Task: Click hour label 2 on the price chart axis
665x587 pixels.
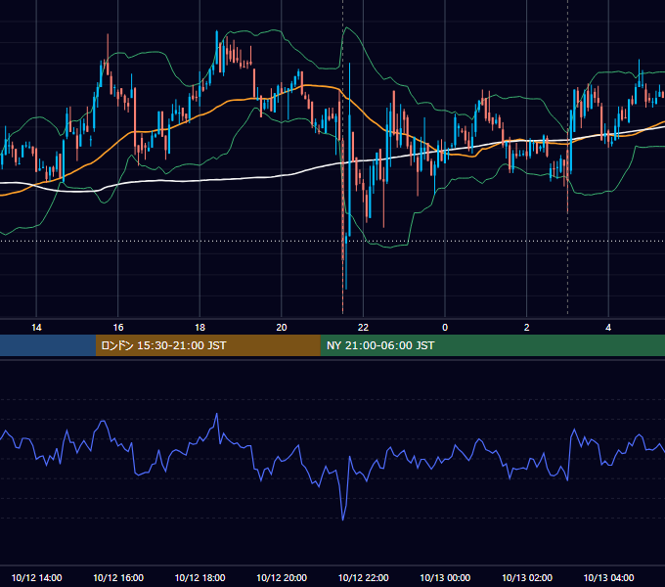Action: [x=527, y=328]
